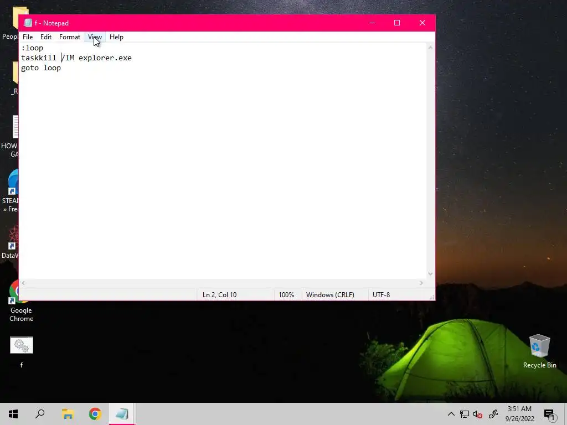The height and width of the screenshot is (425, 567).
Task: Click horizontal scrollbar left arrow
Action: (x=23, y=283)
